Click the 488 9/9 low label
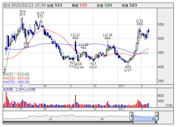This screenshot has width=177, height=127. 26,45
